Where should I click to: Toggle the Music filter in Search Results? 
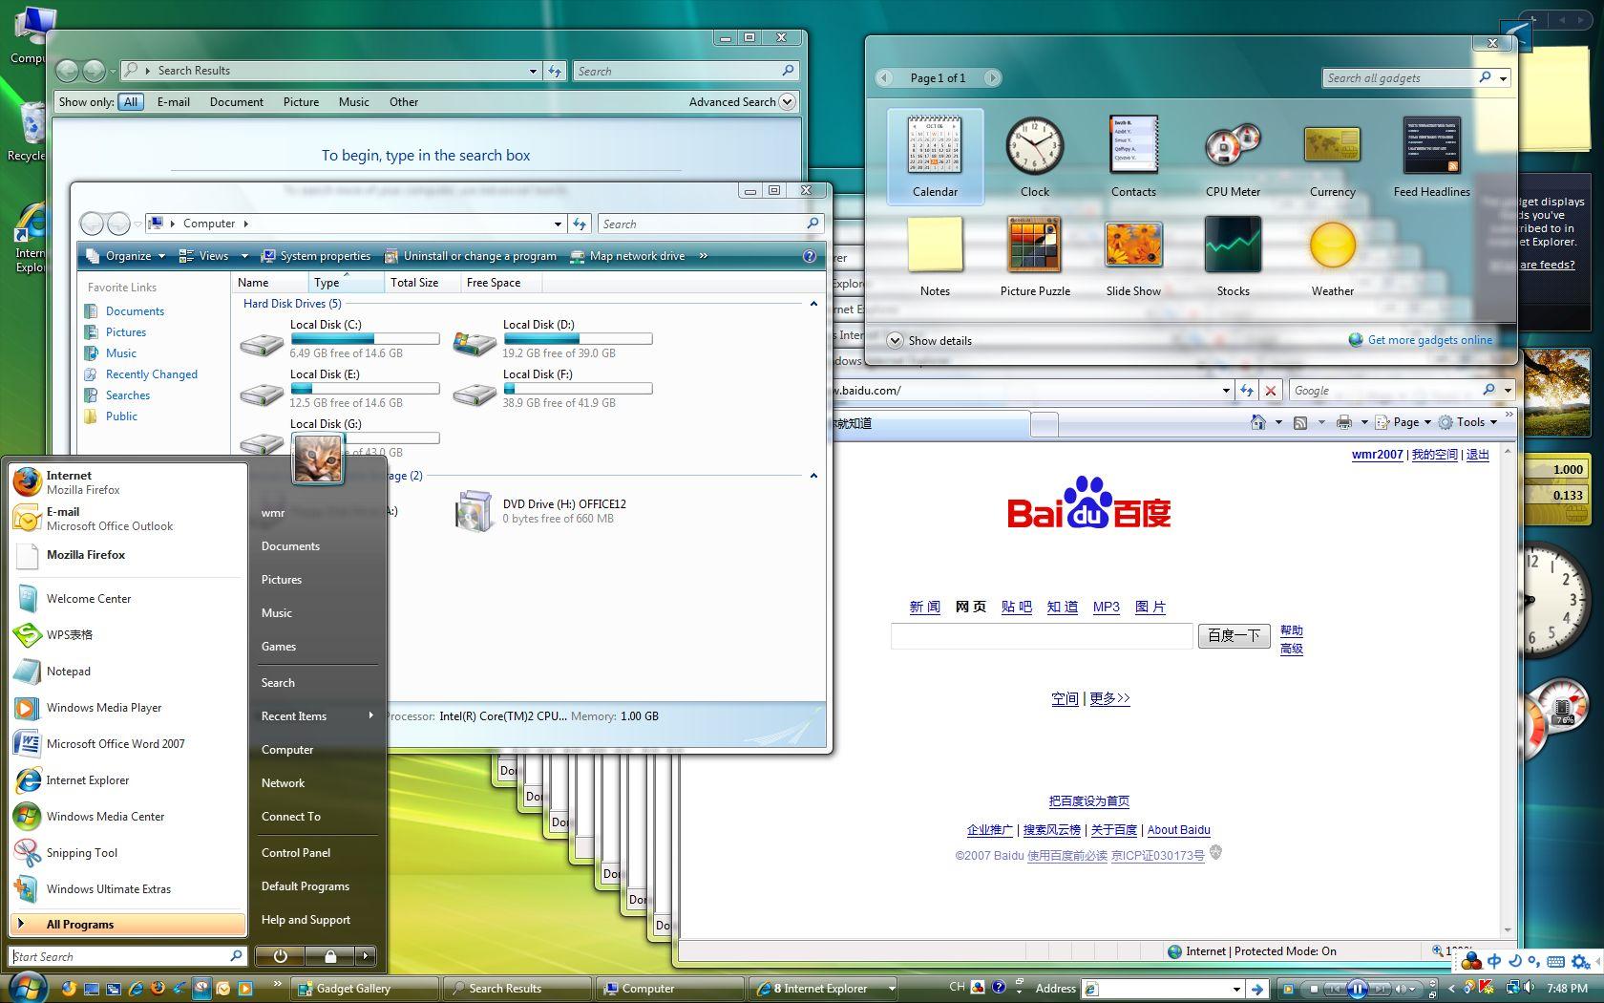(353, 102)
